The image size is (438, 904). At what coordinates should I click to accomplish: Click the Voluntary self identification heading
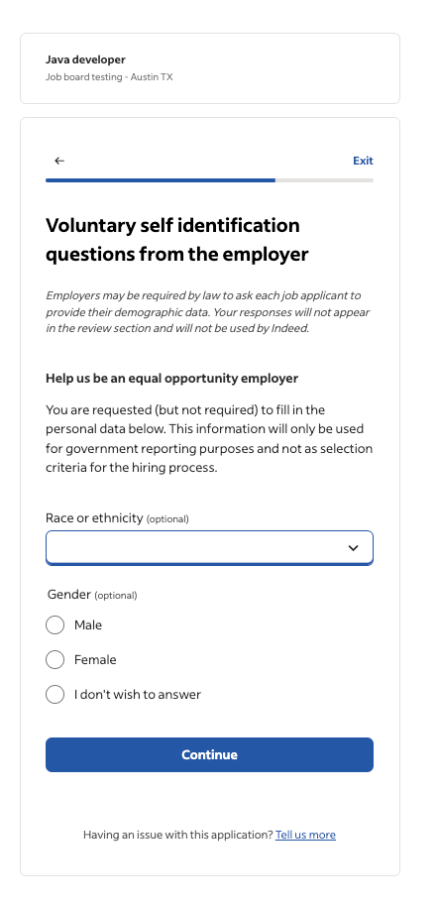(177, 239)
